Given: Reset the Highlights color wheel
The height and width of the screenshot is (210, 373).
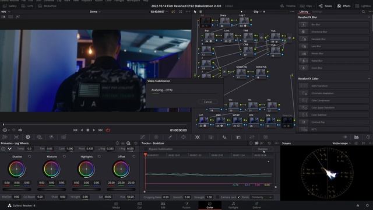Looking at the screenshot, I should coord(99,157).
